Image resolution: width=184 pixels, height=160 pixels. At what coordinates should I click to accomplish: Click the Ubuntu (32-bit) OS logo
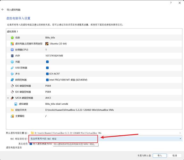click(x=47, y=44)
